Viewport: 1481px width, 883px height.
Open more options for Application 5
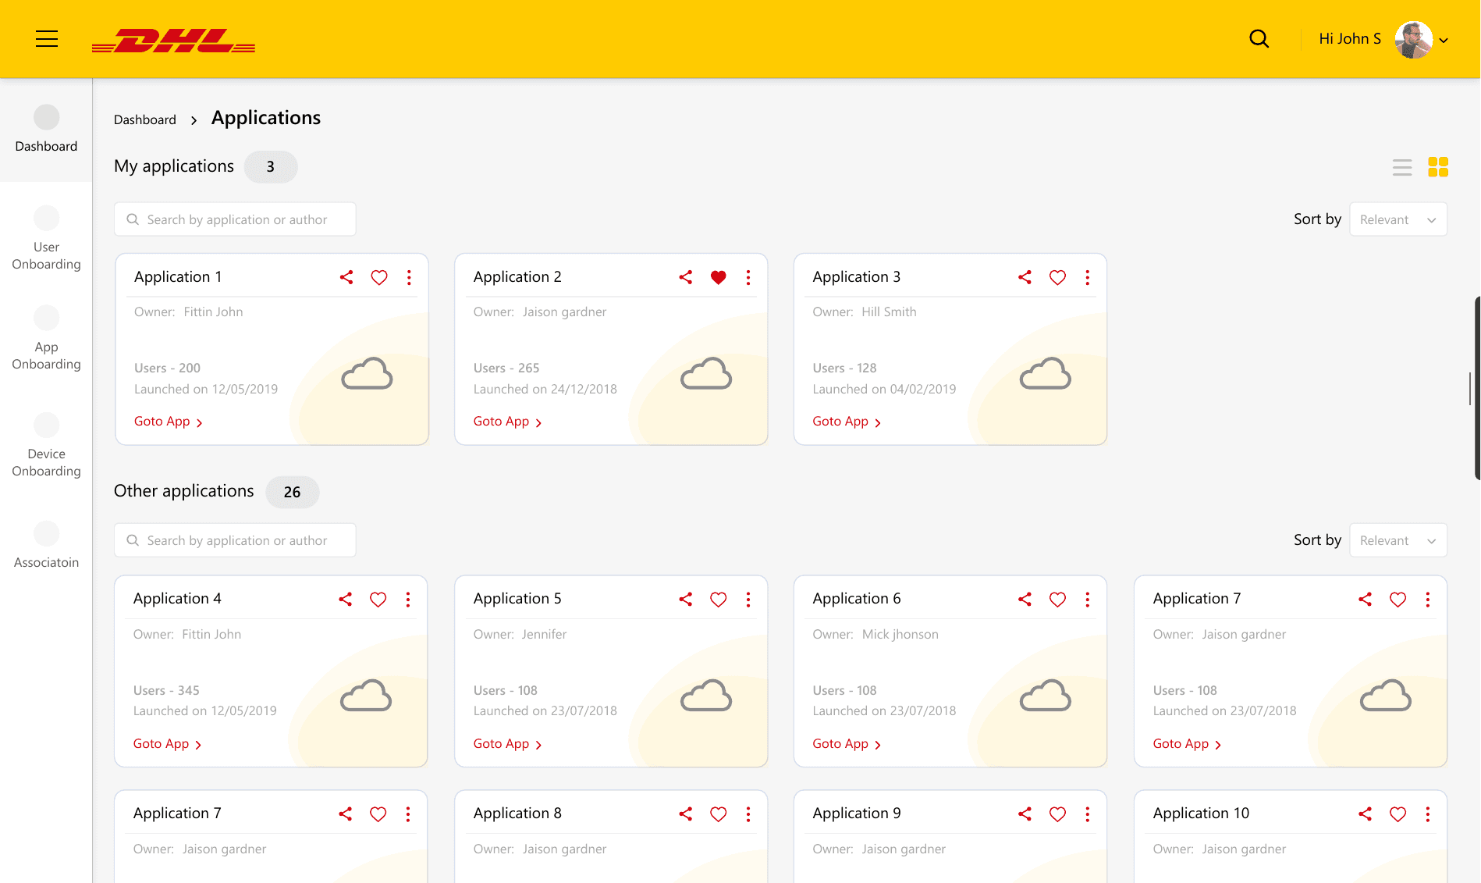coord(748,600)
